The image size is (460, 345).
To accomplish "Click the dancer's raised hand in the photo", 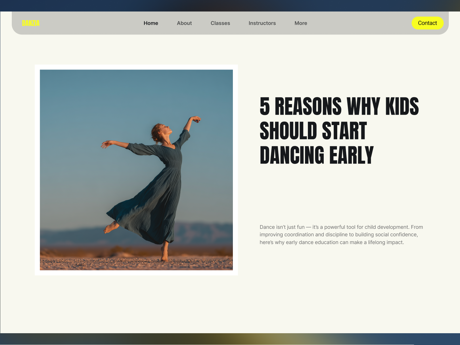I will [x=196, y=119].
